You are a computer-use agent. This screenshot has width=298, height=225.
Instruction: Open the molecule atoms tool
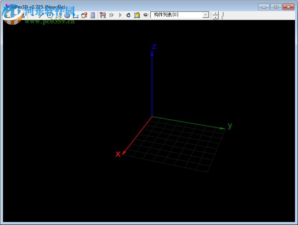pyautogui.click(x=84, y=16)
